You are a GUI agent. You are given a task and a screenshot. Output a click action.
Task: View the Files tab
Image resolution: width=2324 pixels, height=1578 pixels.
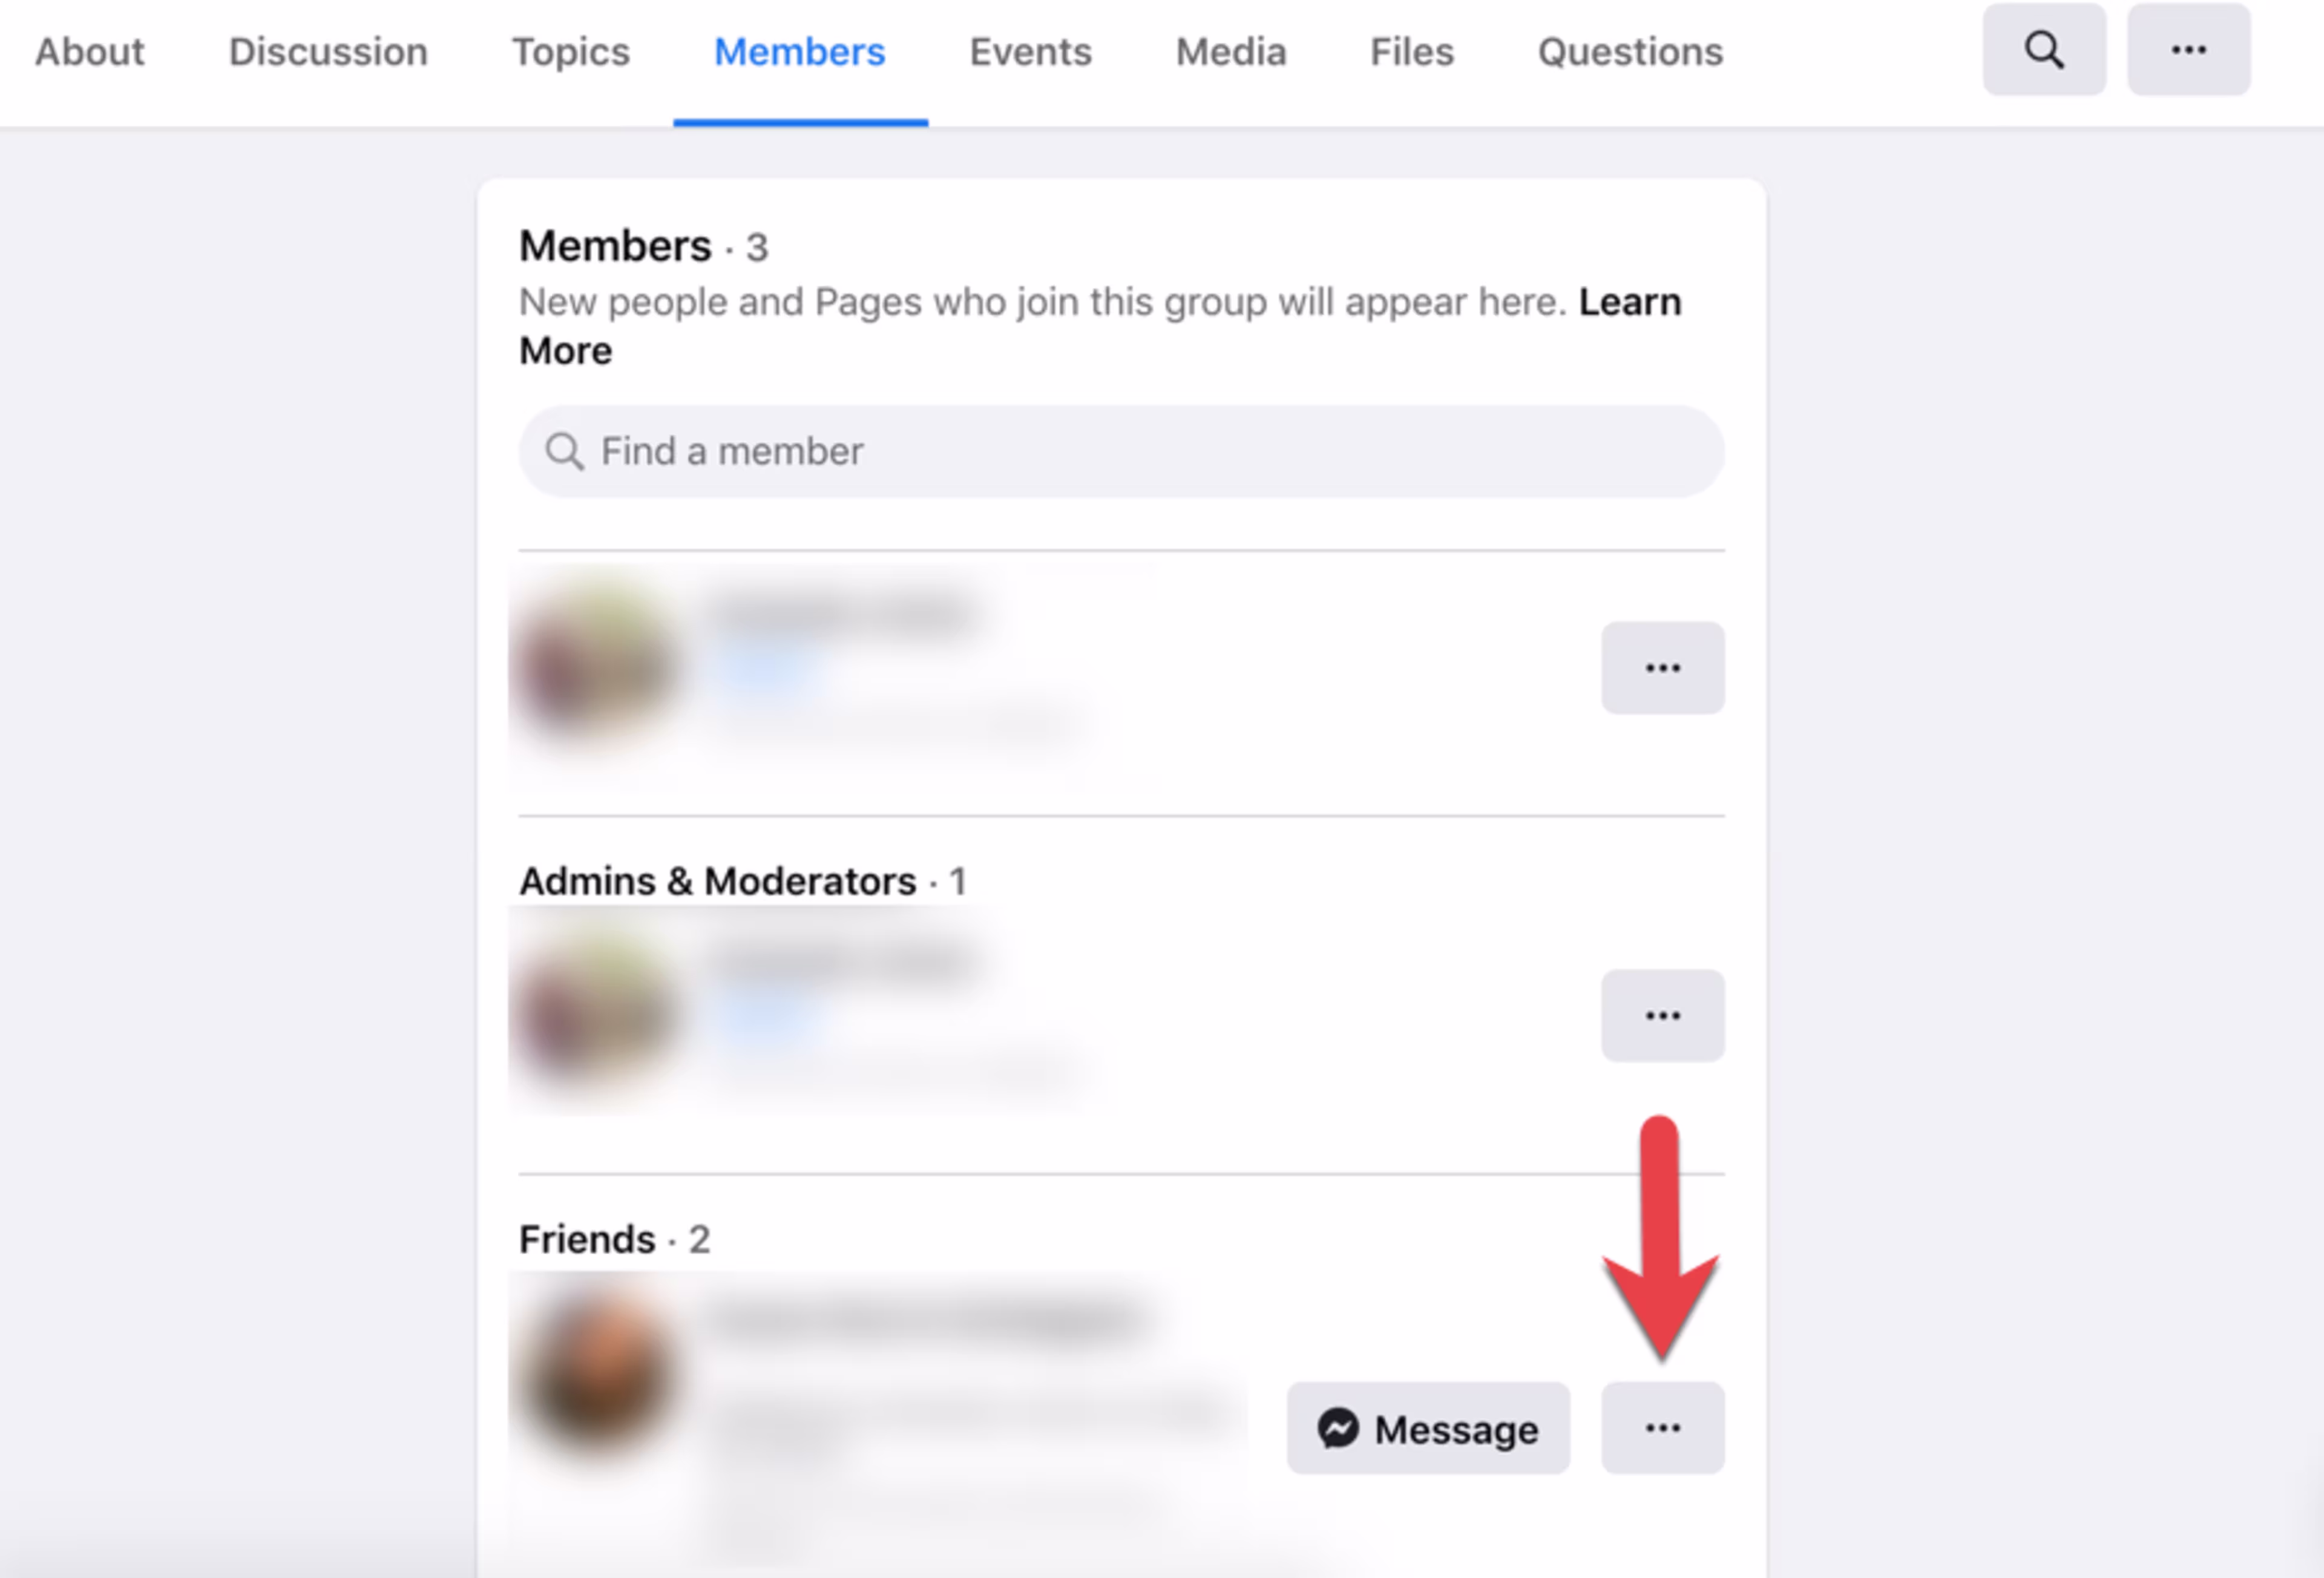tap(1410, 51)
